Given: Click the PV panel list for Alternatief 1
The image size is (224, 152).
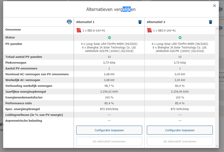Looking at the screenshot, I should [x=109, y=47].
